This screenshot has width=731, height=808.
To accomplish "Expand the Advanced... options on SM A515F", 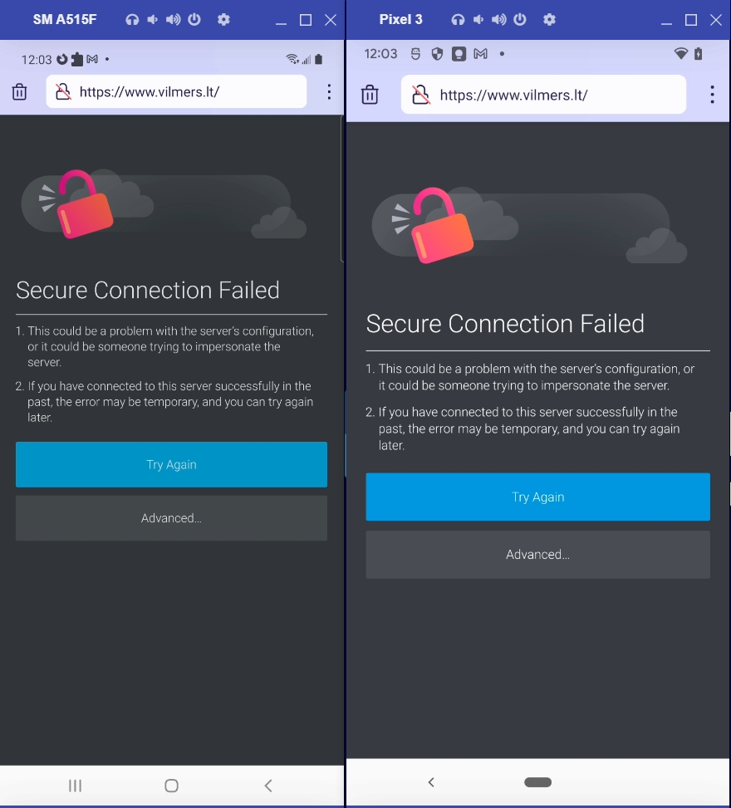I will [x=171, y=517].
